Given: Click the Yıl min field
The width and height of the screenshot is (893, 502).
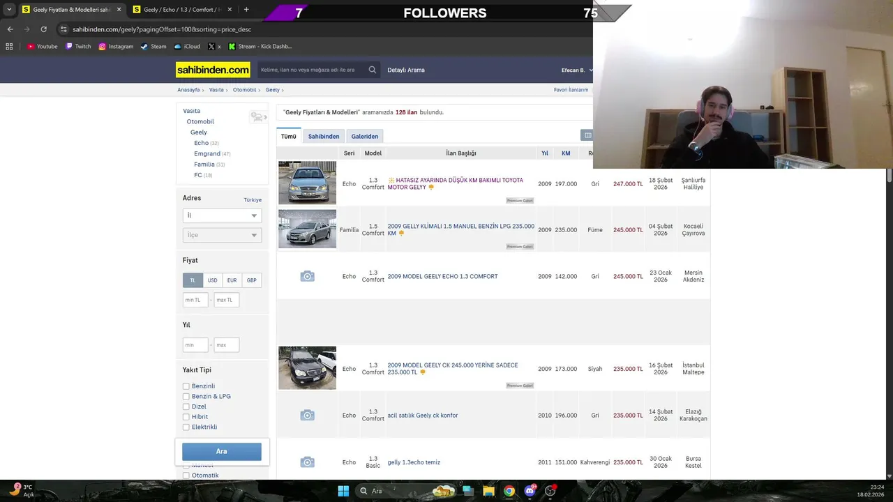Looking at the screenshot, I should (195, 345).
